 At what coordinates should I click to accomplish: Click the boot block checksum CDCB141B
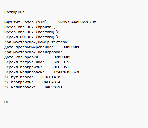(51, 77)
